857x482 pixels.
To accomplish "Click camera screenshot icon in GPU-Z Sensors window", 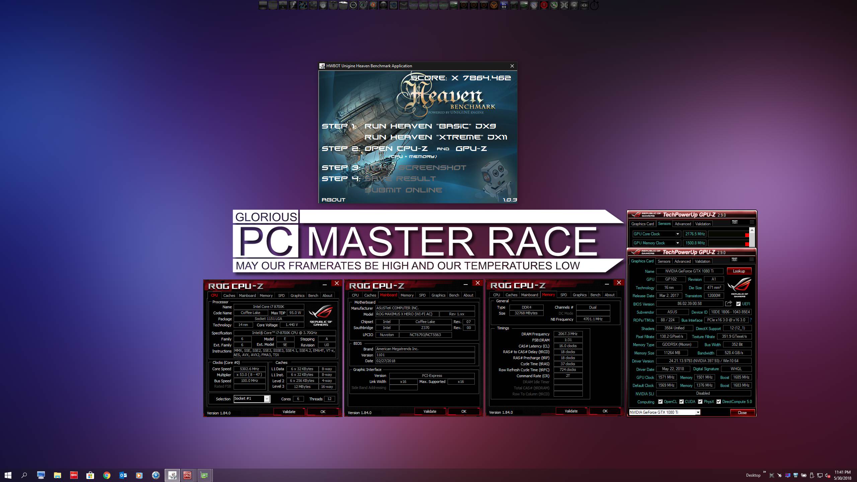I will (x=734, y=222).
